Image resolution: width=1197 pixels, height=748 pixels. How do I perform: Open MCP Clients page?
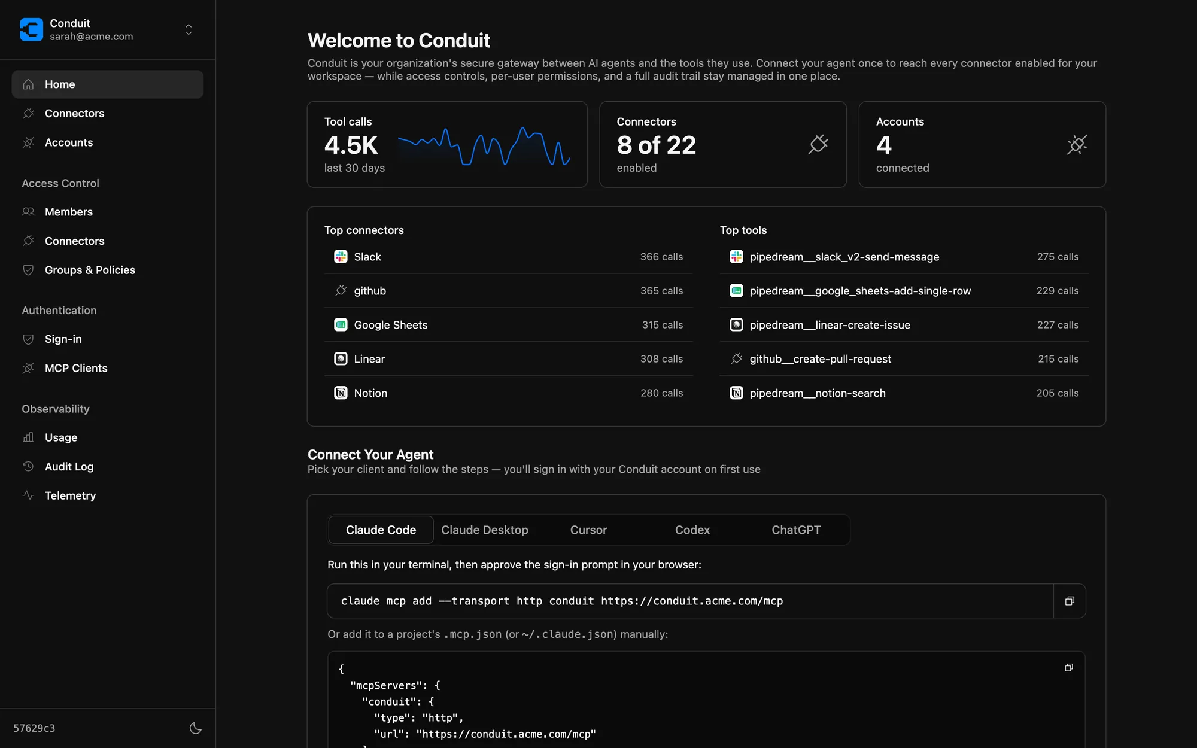click(x=108, y=368)
